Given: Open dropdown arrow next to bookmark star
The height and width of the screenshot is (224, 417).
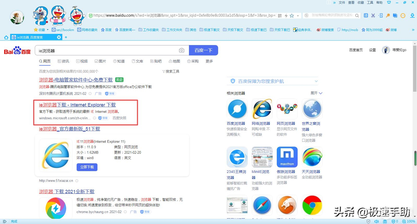Looking at the screenshot, I should click(x=298, y=16).
